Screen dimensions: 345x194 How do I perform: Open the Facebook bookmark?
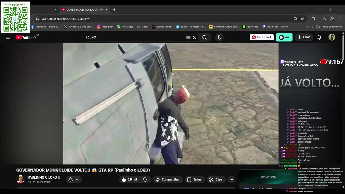(45, 27)
